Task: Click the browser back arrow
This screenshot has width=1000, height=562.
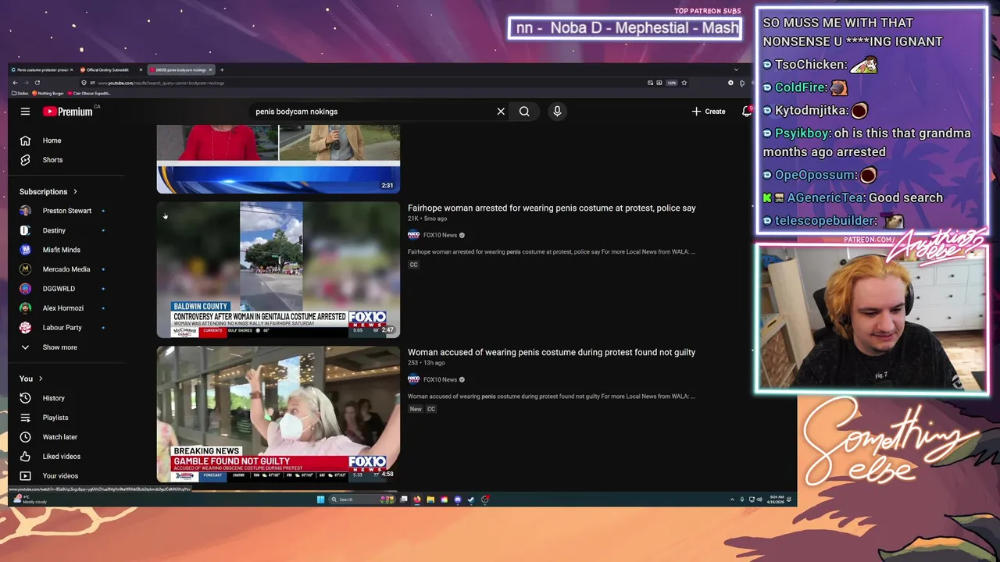Action: click(x=15, y=83)
